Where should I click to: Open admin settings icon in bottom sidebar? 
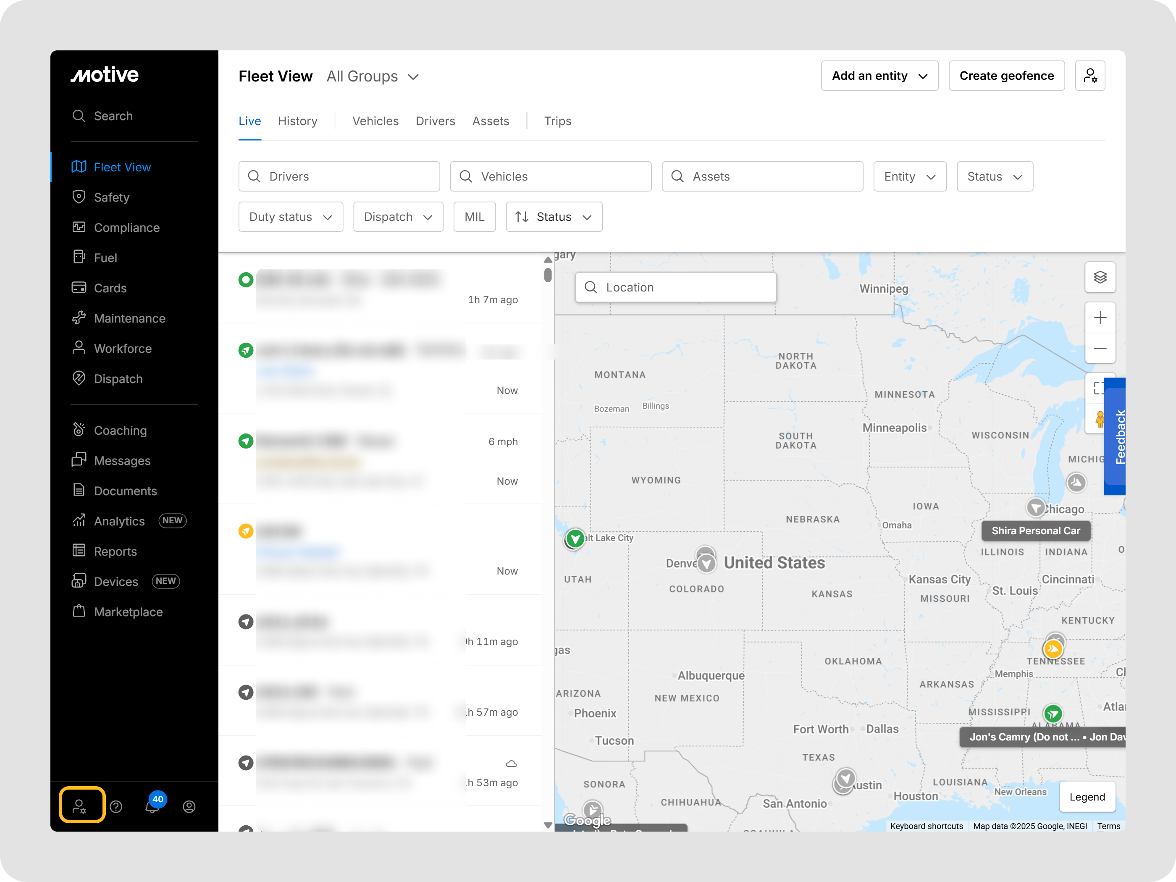point(81,806)
